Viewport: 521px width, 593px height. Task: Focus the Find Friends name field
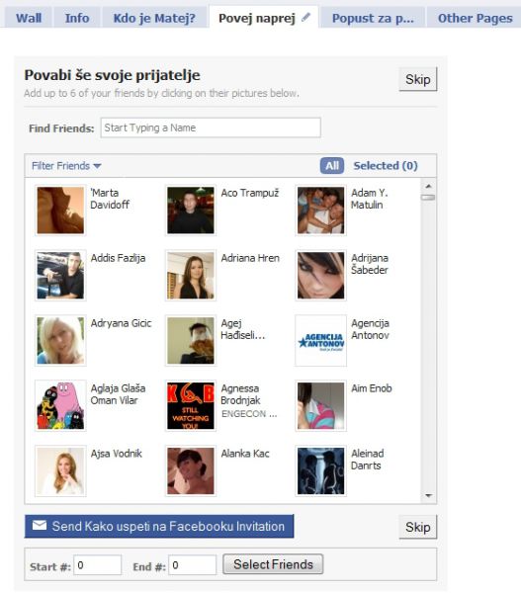211,127
